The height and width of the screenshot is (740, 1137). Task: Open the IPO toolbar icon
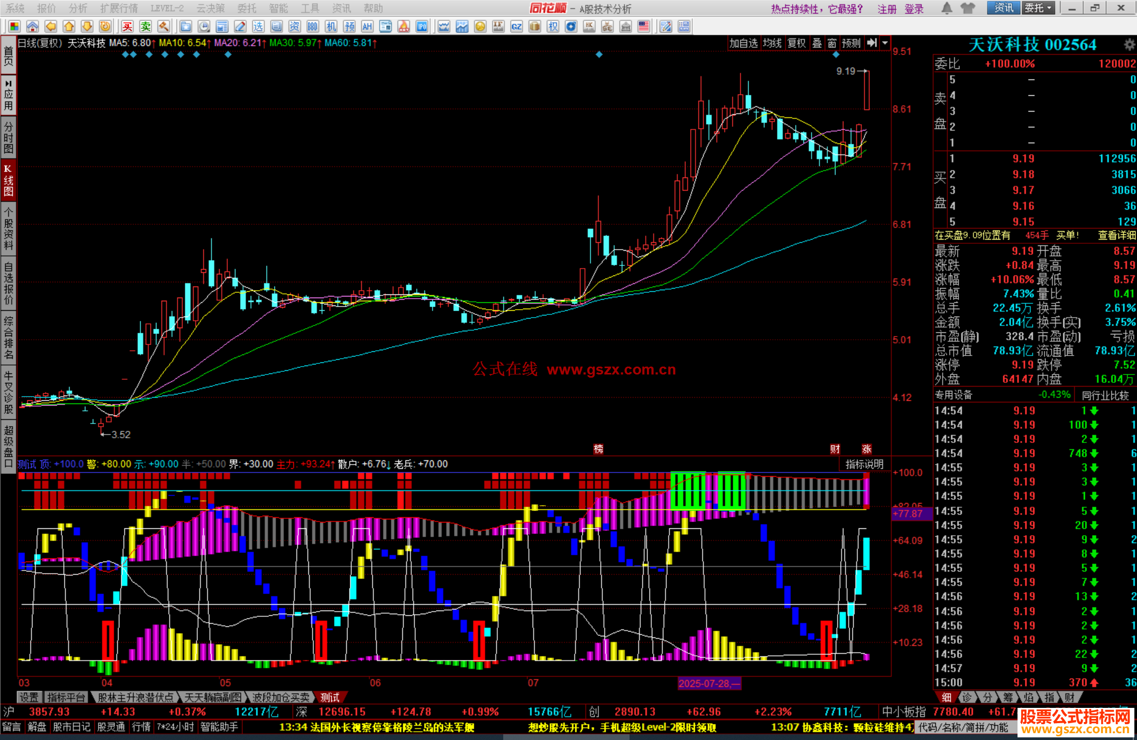click(422, 26)
